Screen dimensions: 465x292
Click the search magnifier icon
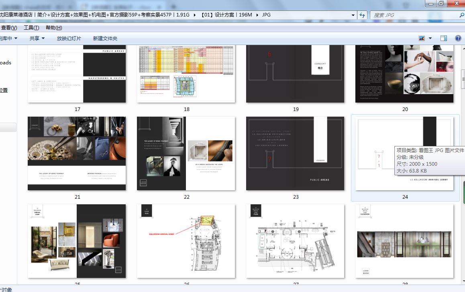[461, 15]
